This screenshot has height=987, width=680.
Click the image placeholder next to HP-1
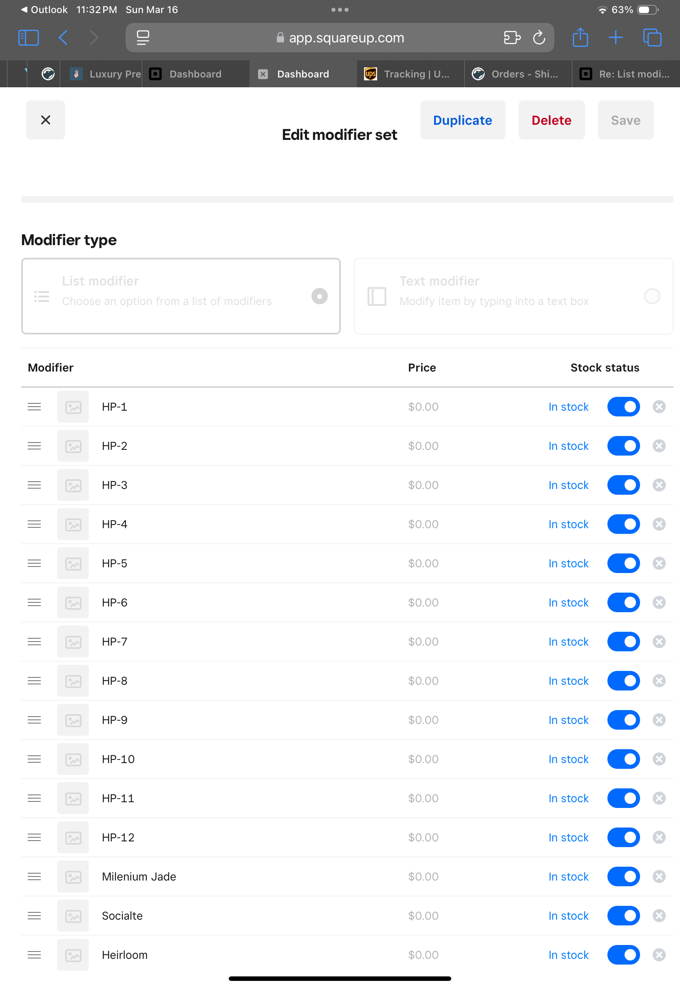73,407
